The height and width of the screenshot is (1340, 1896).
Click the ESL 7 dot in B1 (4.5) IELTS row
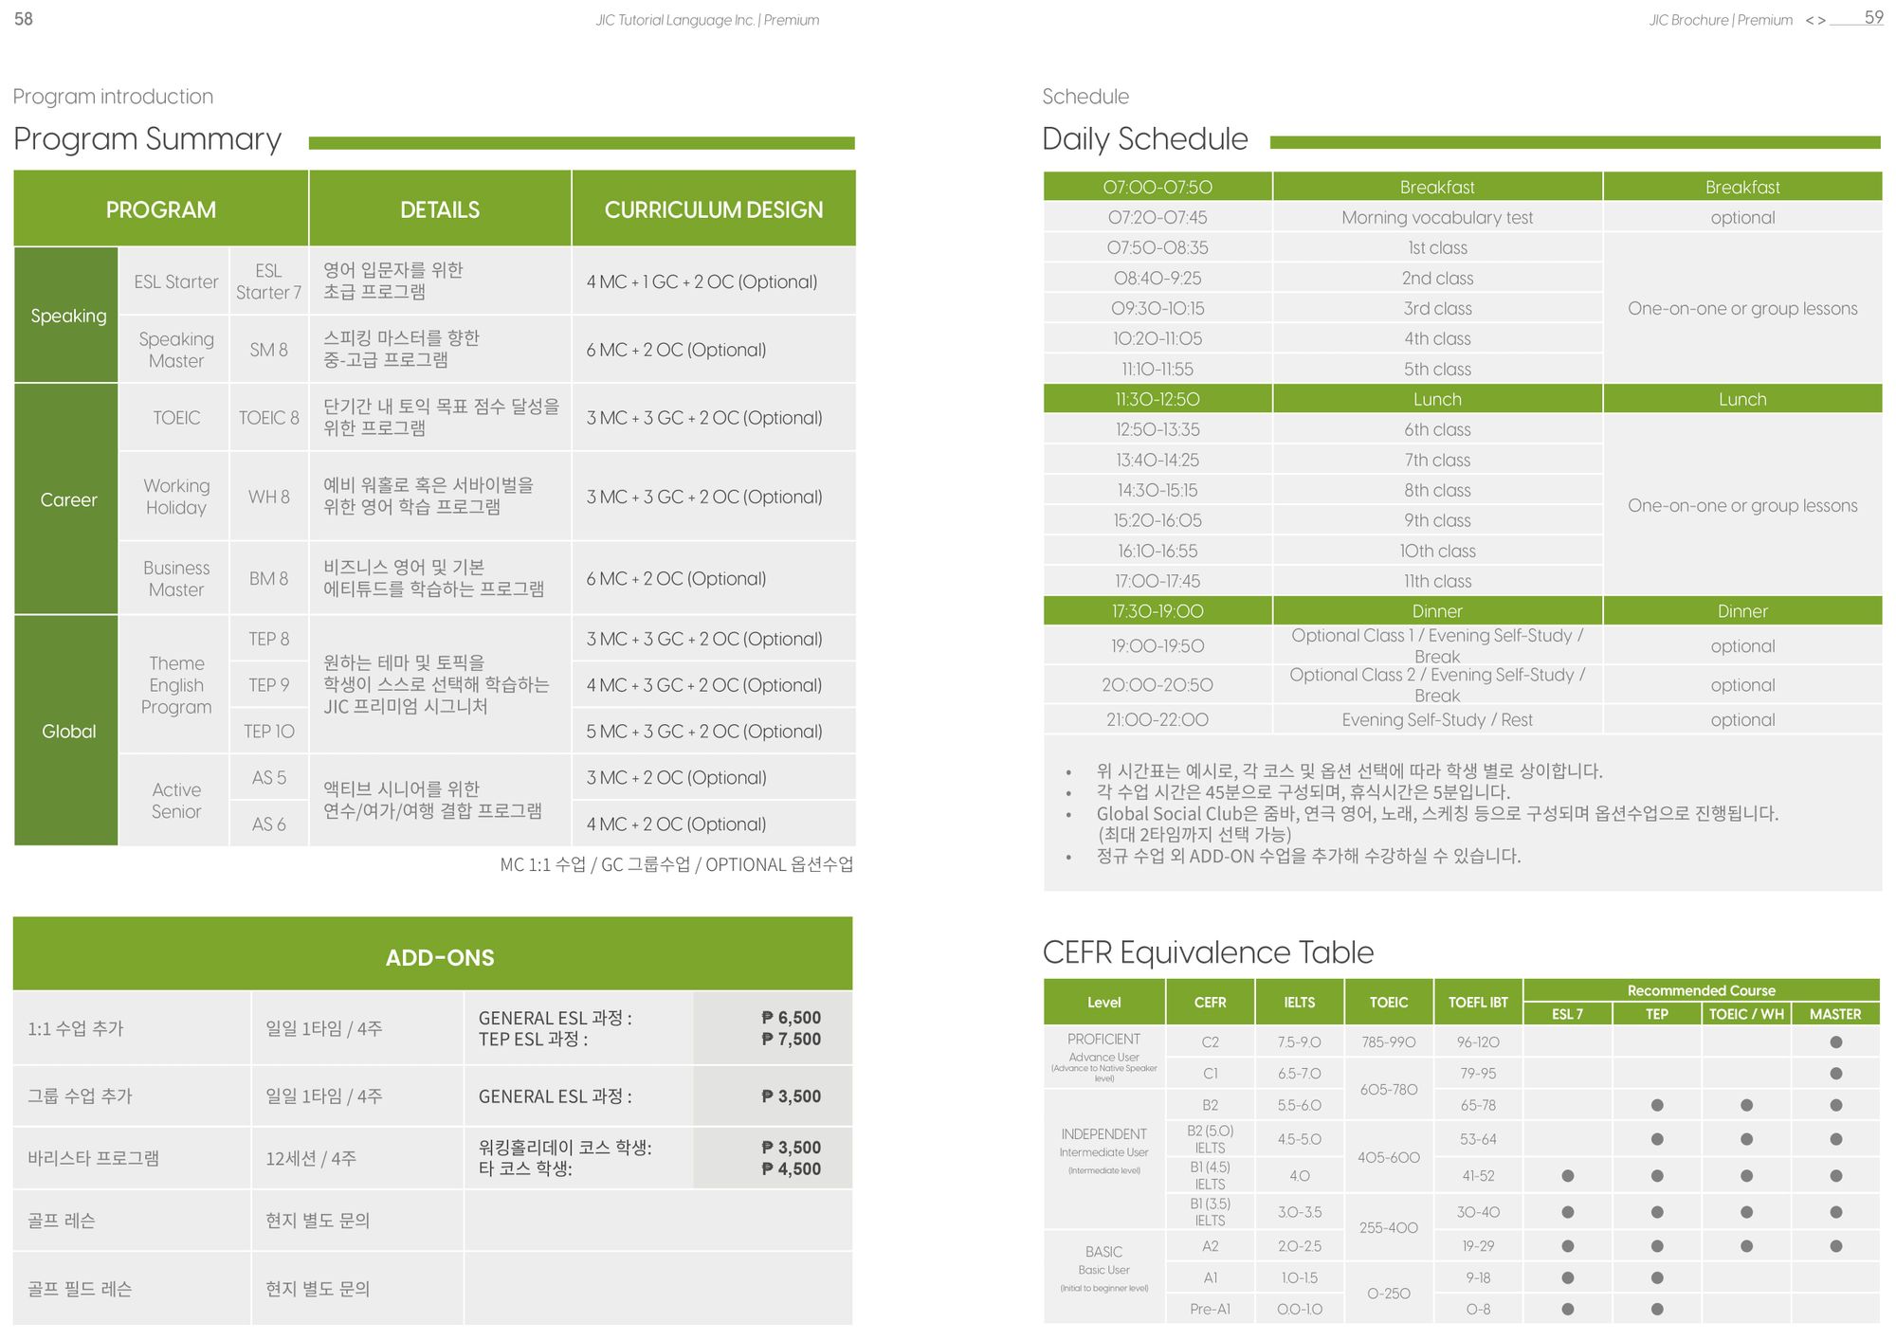coord(1568,1175)
